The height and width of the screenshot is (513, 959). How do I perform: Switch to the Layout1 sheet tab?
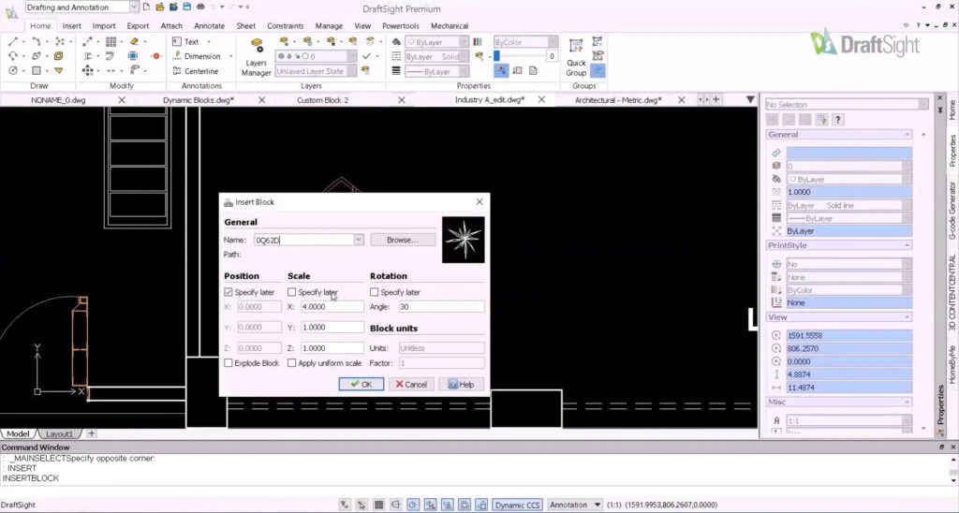(x=59, y=434)
